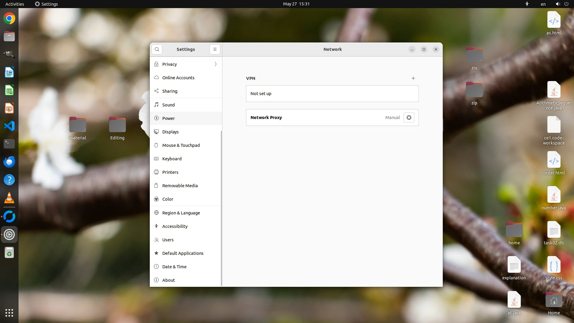
Task: Open the top bar accessibility menu
Action: coord(527,4)
